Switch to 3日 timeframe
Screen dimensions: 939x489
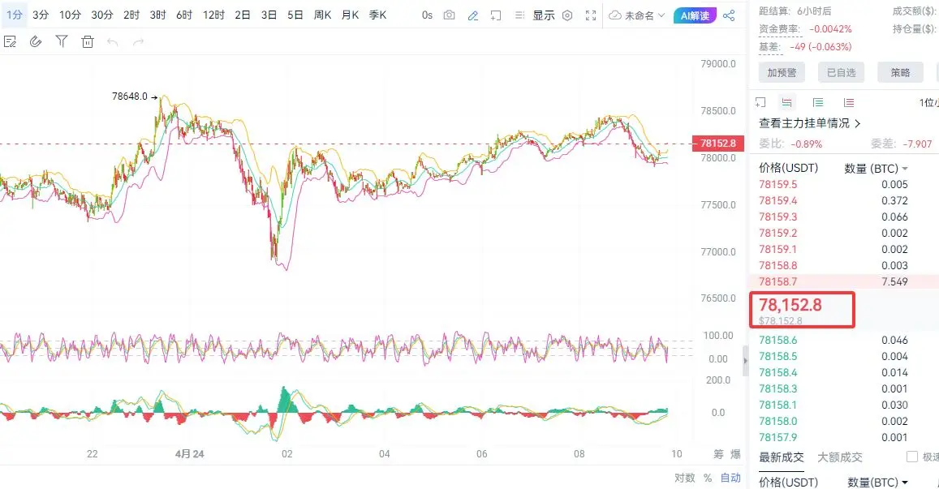(269, 15)
